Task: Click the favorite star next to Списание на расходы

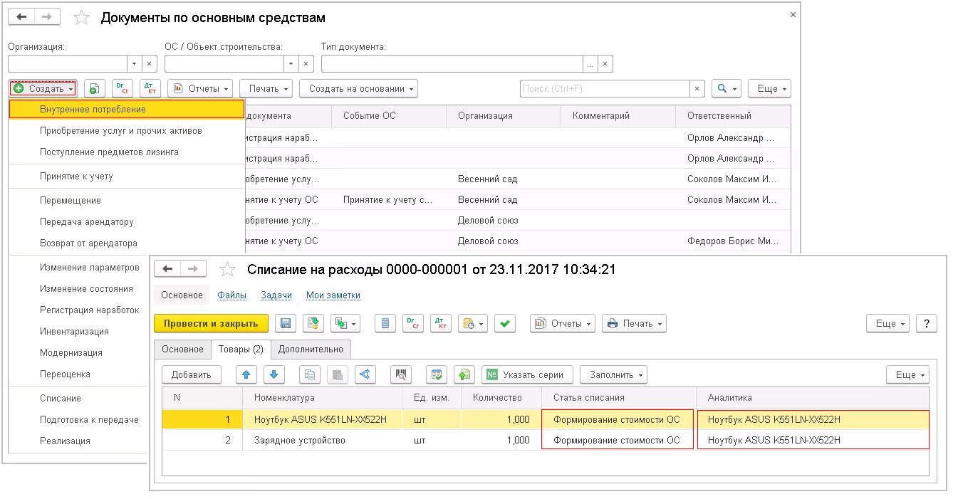Action: coord(227,269)
